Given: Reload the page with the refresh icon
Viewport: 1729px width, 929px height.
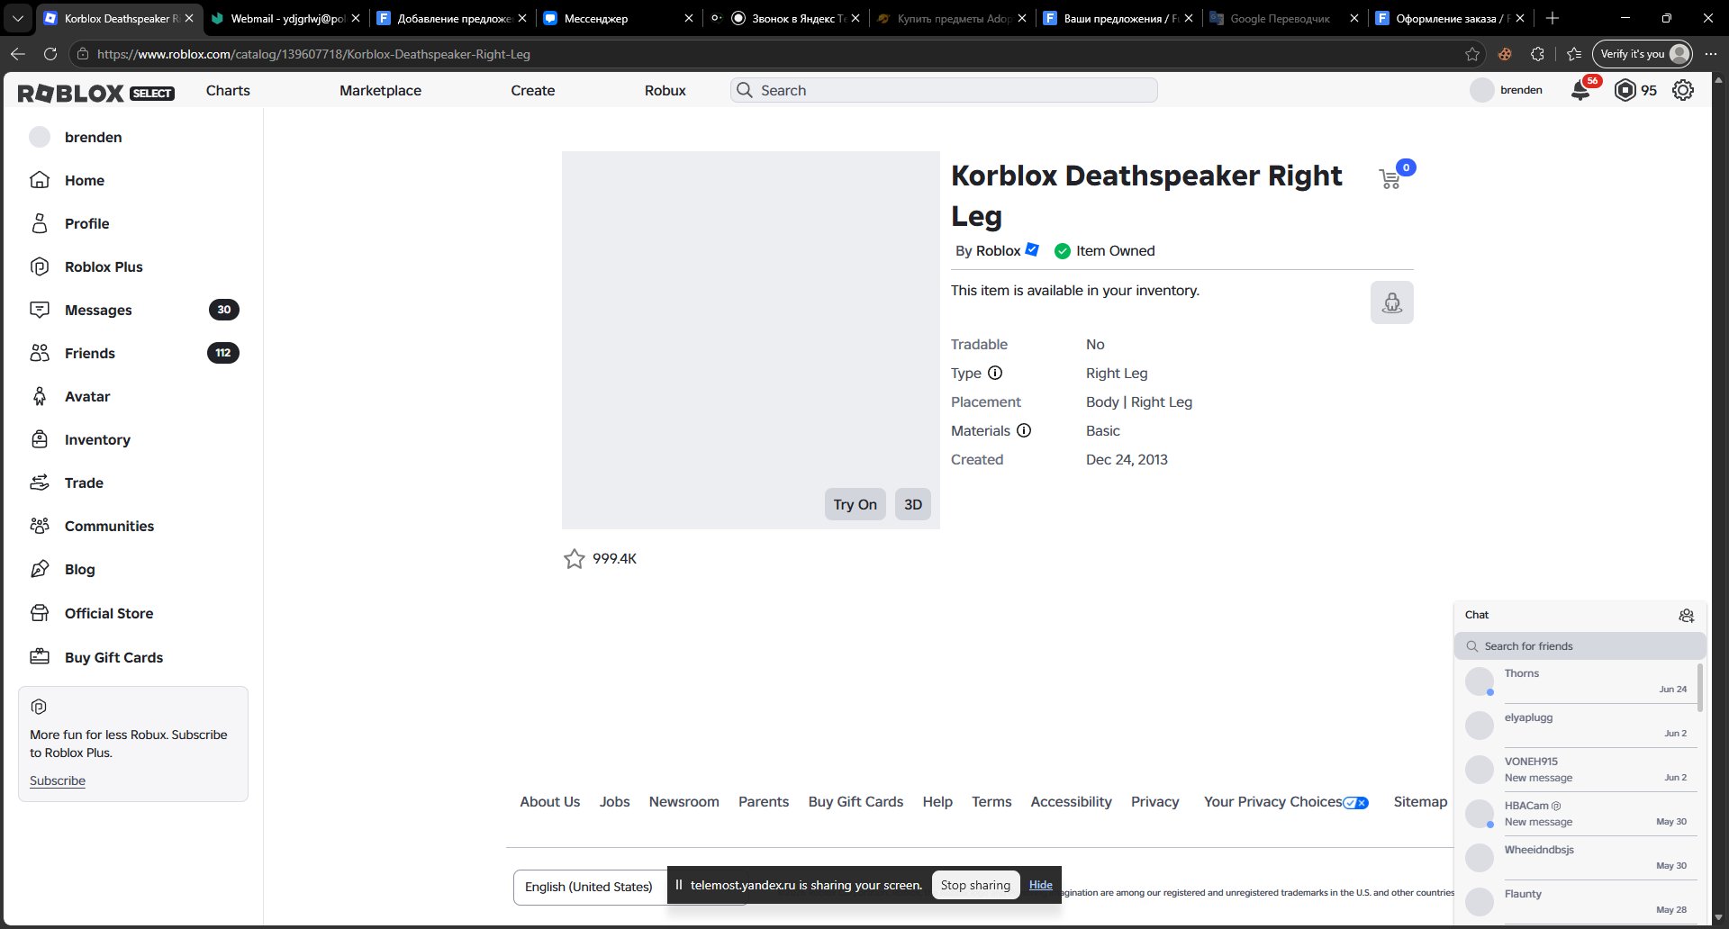Looking at the screenshot, I should point(50,54).
